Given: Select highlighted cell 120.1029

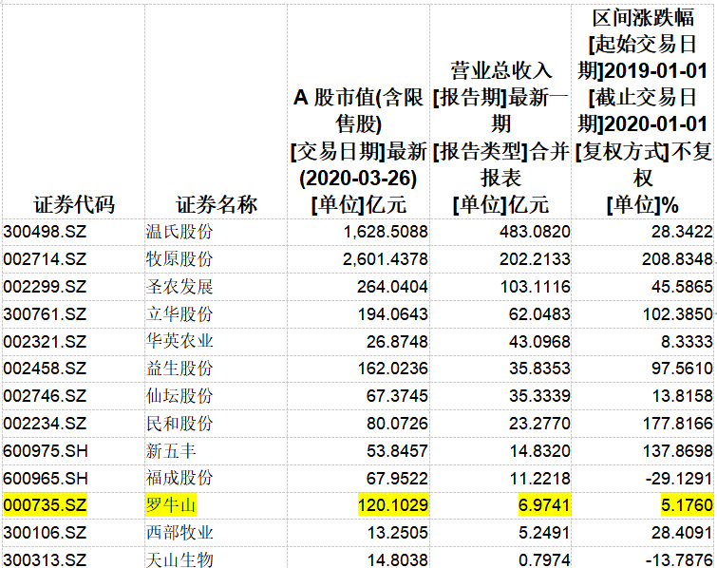Looking at the screenshot, I should pyautogui.click(x=359, y=505).
